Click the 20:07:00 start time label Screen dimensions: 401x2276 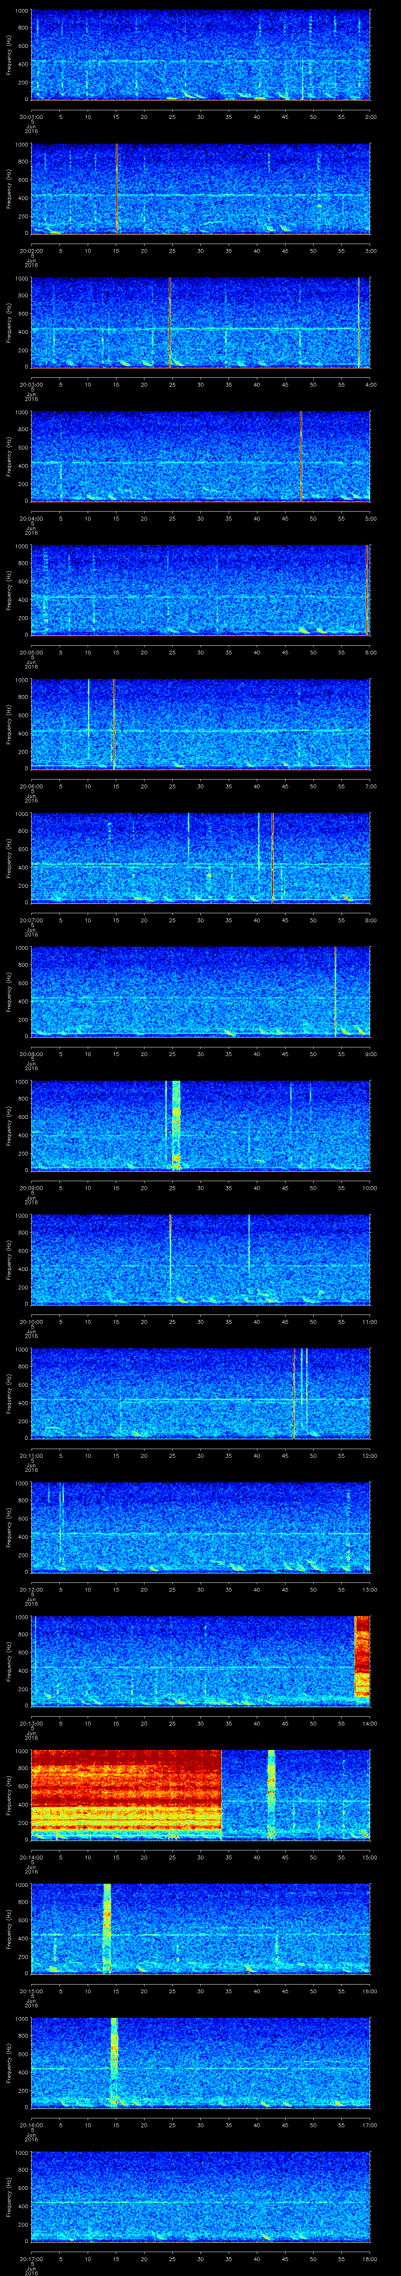pyautogui.click(x=31, y=920)
